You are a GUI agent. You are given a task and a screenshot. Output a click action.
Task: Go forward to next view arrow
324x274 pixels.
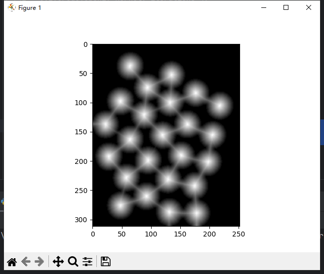[x=39, y=262]
